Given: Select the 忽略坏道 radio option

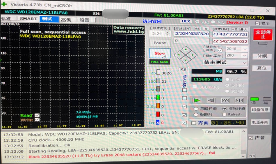Looking at the screenshot, I should pos(196,109).
